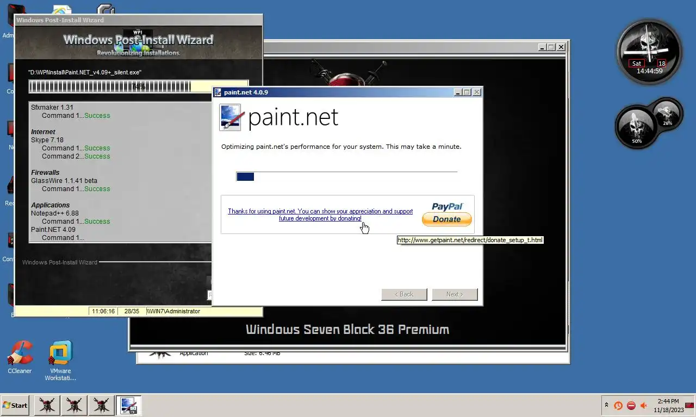Click the orange clock tray icon
The image size is (696, 417).
click(618, 406)
